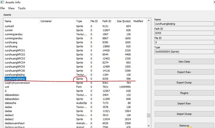Image resolution: width=215 pixels, height=128 pixels.
Task: Open the Tools menu
Action: click(22, 8)
